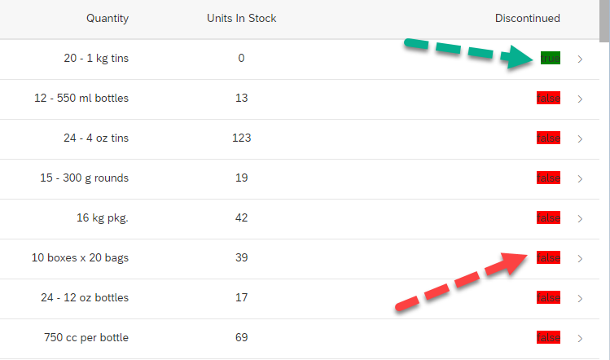This screenshot has width=610, height=360.
Task: Expand the 24 - 4 oz tins row arrow
Action: pyautogui.click(x=580, y=138)
